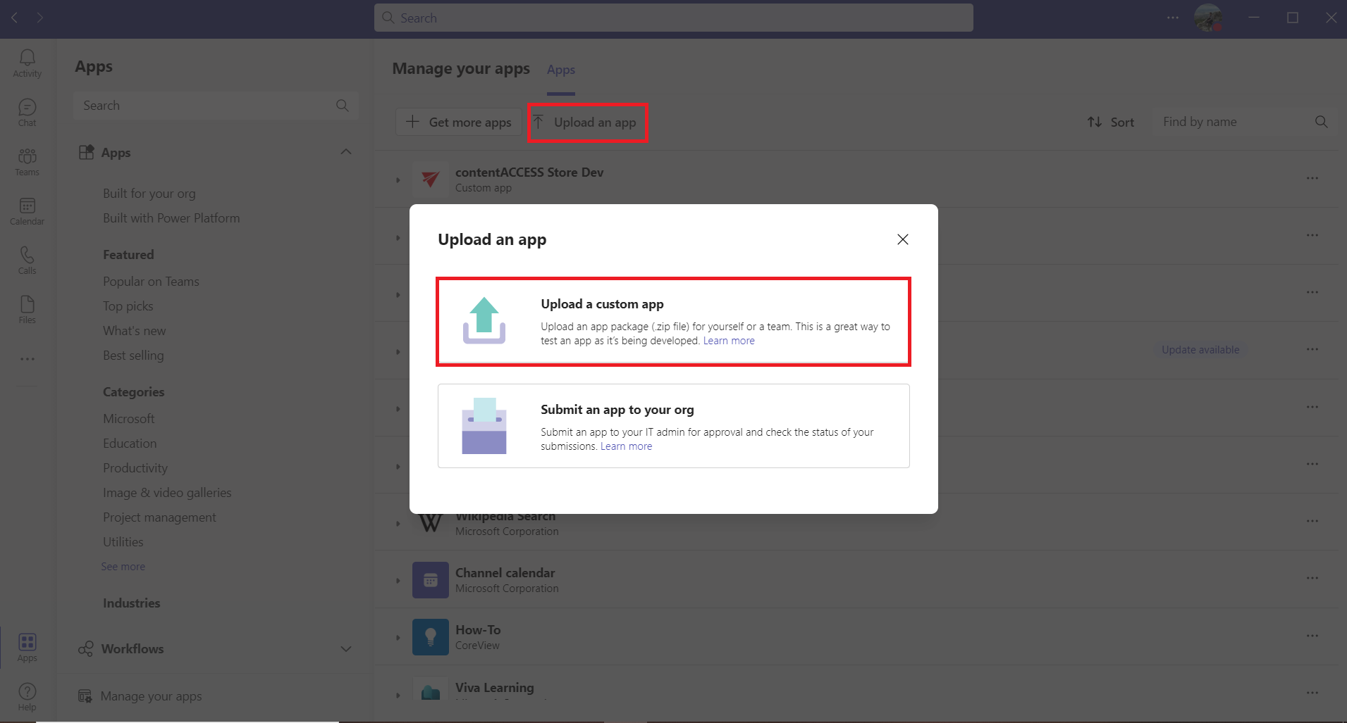Browse the Utilities category
Screen dimensions: 1347x723
tap(123, 542)
